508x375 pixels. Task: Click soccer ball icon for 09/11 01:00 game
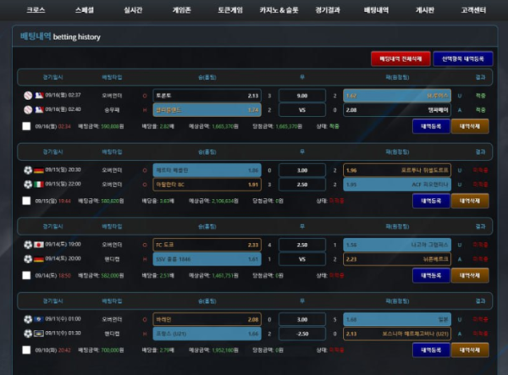(x=28, y=319)
